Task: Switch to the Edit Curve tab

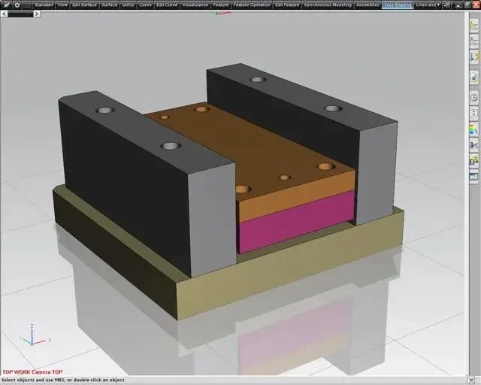Action: pyautogui.click(x=167, y=5)
